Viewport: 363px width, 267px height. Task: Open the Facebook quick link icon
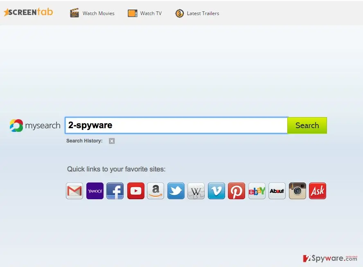coord(115,191)
